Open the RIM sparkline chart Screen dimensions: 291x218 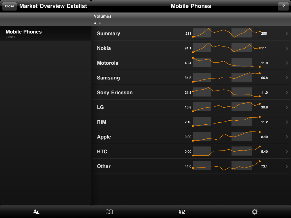point(226,121)
